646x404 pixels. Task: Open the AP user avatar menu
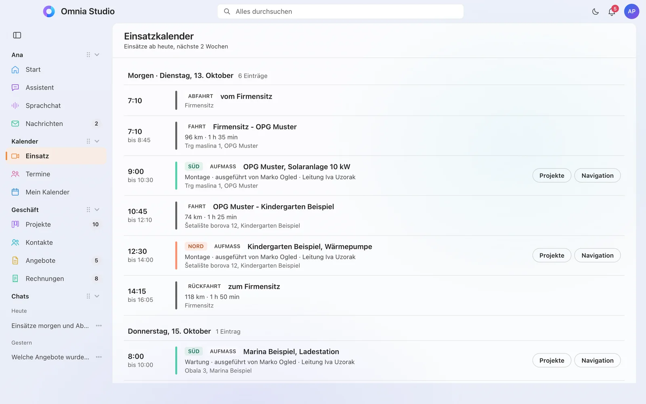pyautogui.click(x=631, y=11)
